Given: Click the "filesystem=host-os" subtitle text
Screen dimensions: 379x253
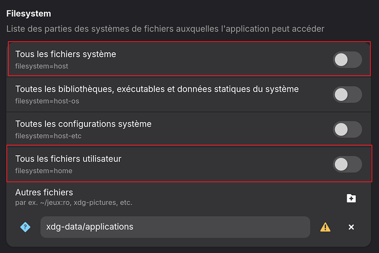Looking at the screenshot, I should click(47, 101).
